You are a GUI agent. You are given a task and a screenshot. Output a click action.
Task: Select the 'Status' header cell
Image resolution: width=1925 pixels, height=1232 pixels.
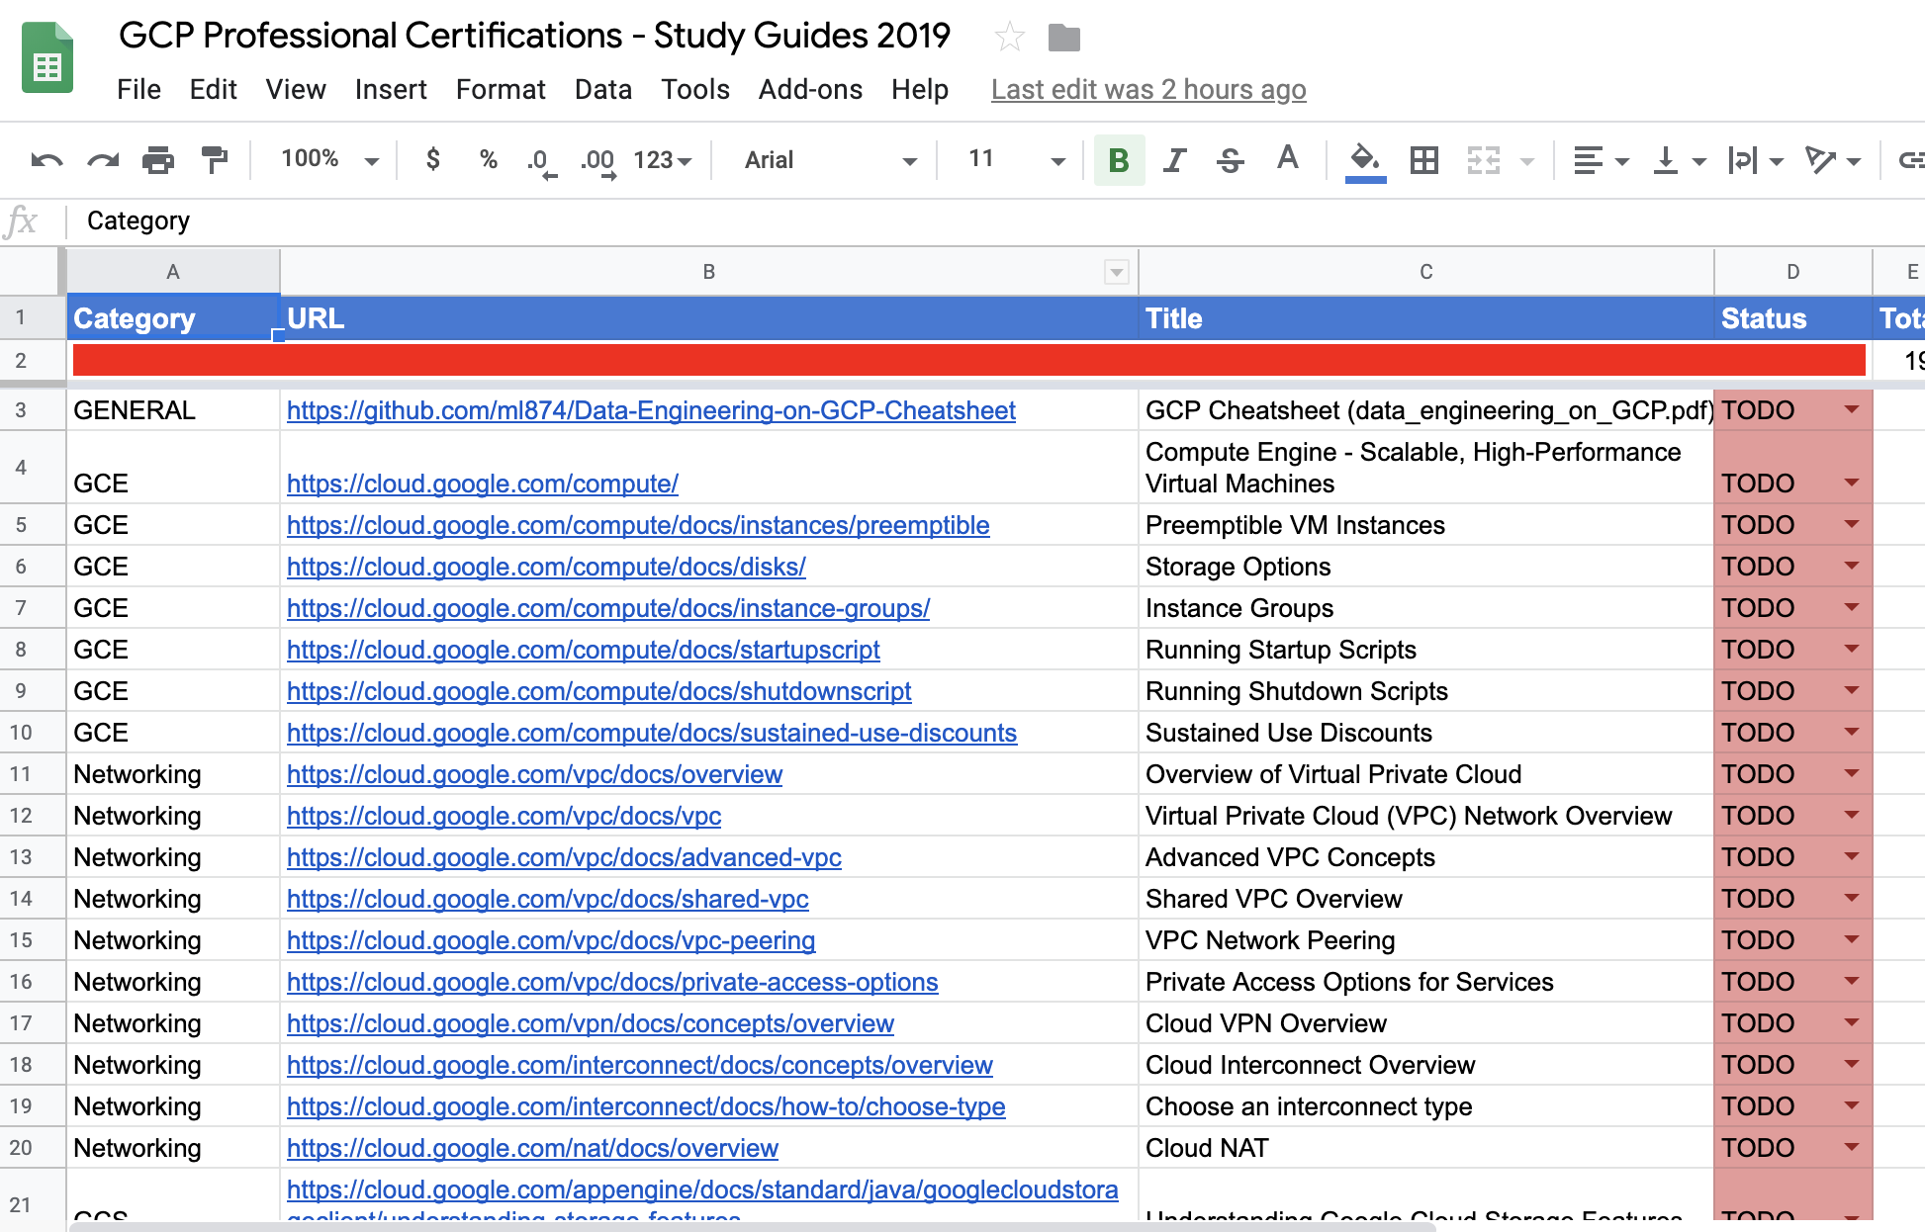(x=1792, y=318)
